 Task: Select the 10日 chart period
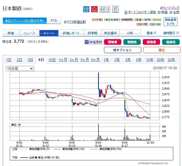click(x=52, y=60)
